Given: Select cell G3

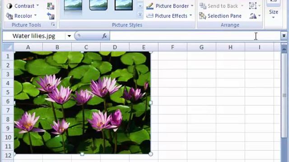Looking at the screenshot, I should [x=202, y=74].
